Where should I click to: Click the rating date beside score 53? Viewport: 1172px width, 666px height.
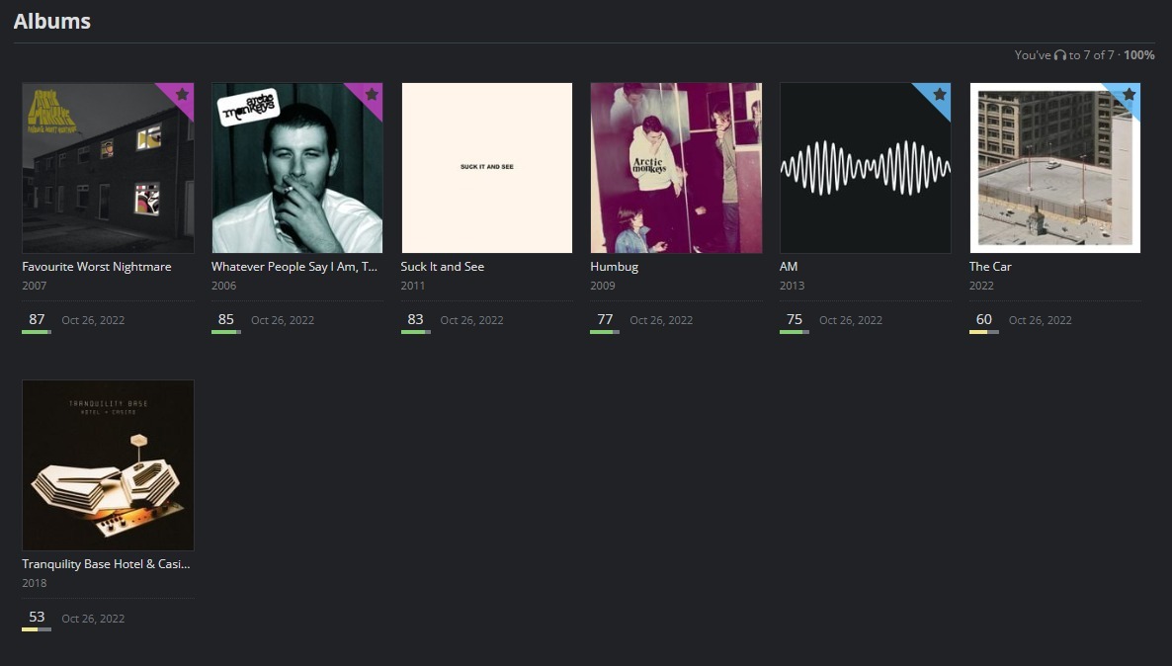(x=93, y=619)
